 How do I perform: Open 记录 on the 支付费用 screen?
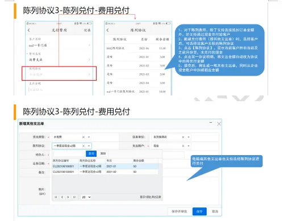[x=87, y=30]
